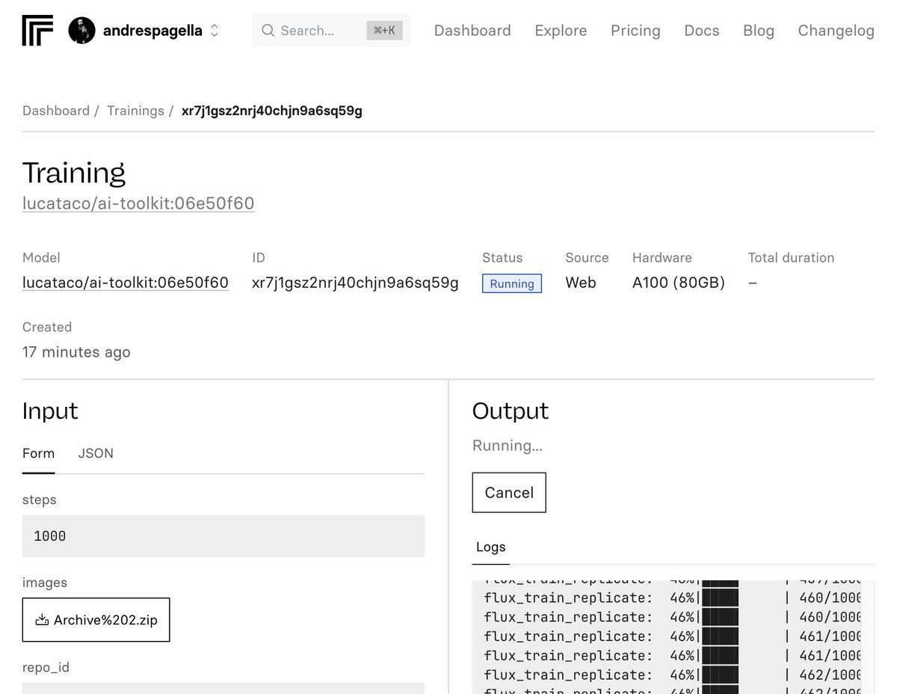The image size is (897, 694).
Task: Click the Dashboard breadcrumb
Action: 56,111
